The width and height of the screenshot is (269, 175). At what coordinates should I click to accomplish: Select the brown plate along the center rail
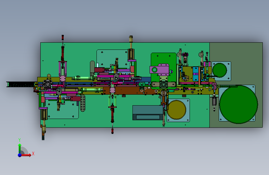[130, 91]
